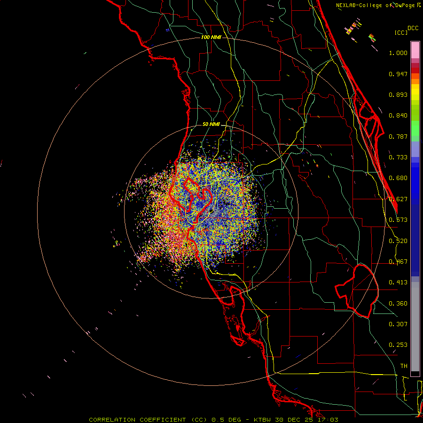423x423 pixels.
Task: Select the 0.787 legend value
Action: [x=398, y=136]
